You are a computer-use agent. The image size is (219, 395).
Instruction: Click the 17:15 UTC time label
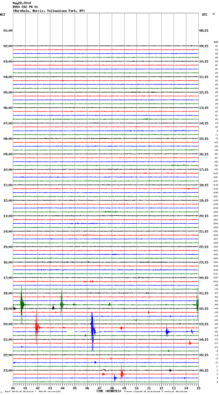click(204, 170)
